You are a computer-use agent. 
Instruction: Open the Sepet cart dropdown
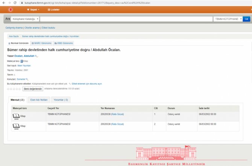(33, 9)
